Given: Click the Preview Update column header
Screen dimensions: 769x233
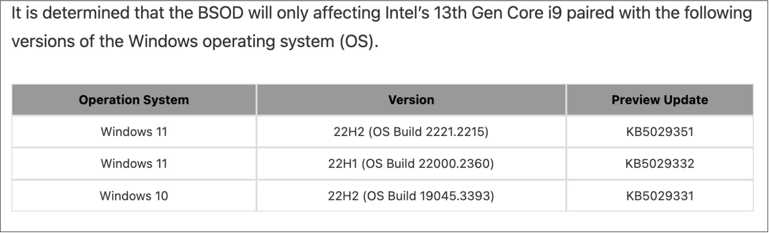Looking at the screenshot, I should [x=659, y=100].
